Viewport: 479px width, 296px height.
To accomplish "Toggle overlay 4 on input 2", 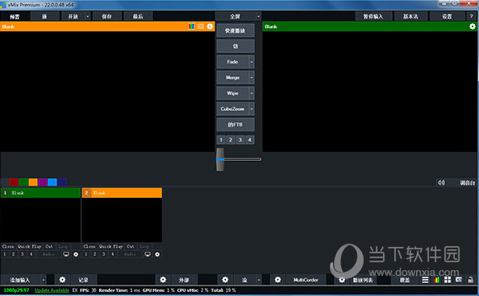I will tap(113, 254).
